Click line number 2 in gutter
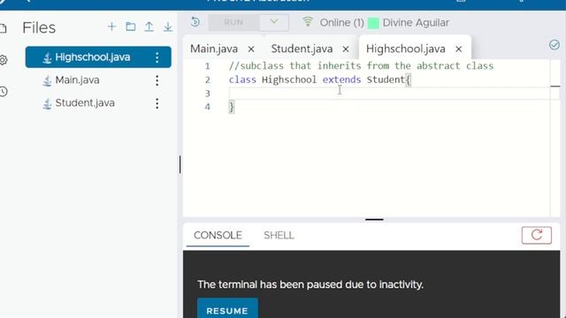The width and height of the screenshot is (566, 318). point(208,79)
